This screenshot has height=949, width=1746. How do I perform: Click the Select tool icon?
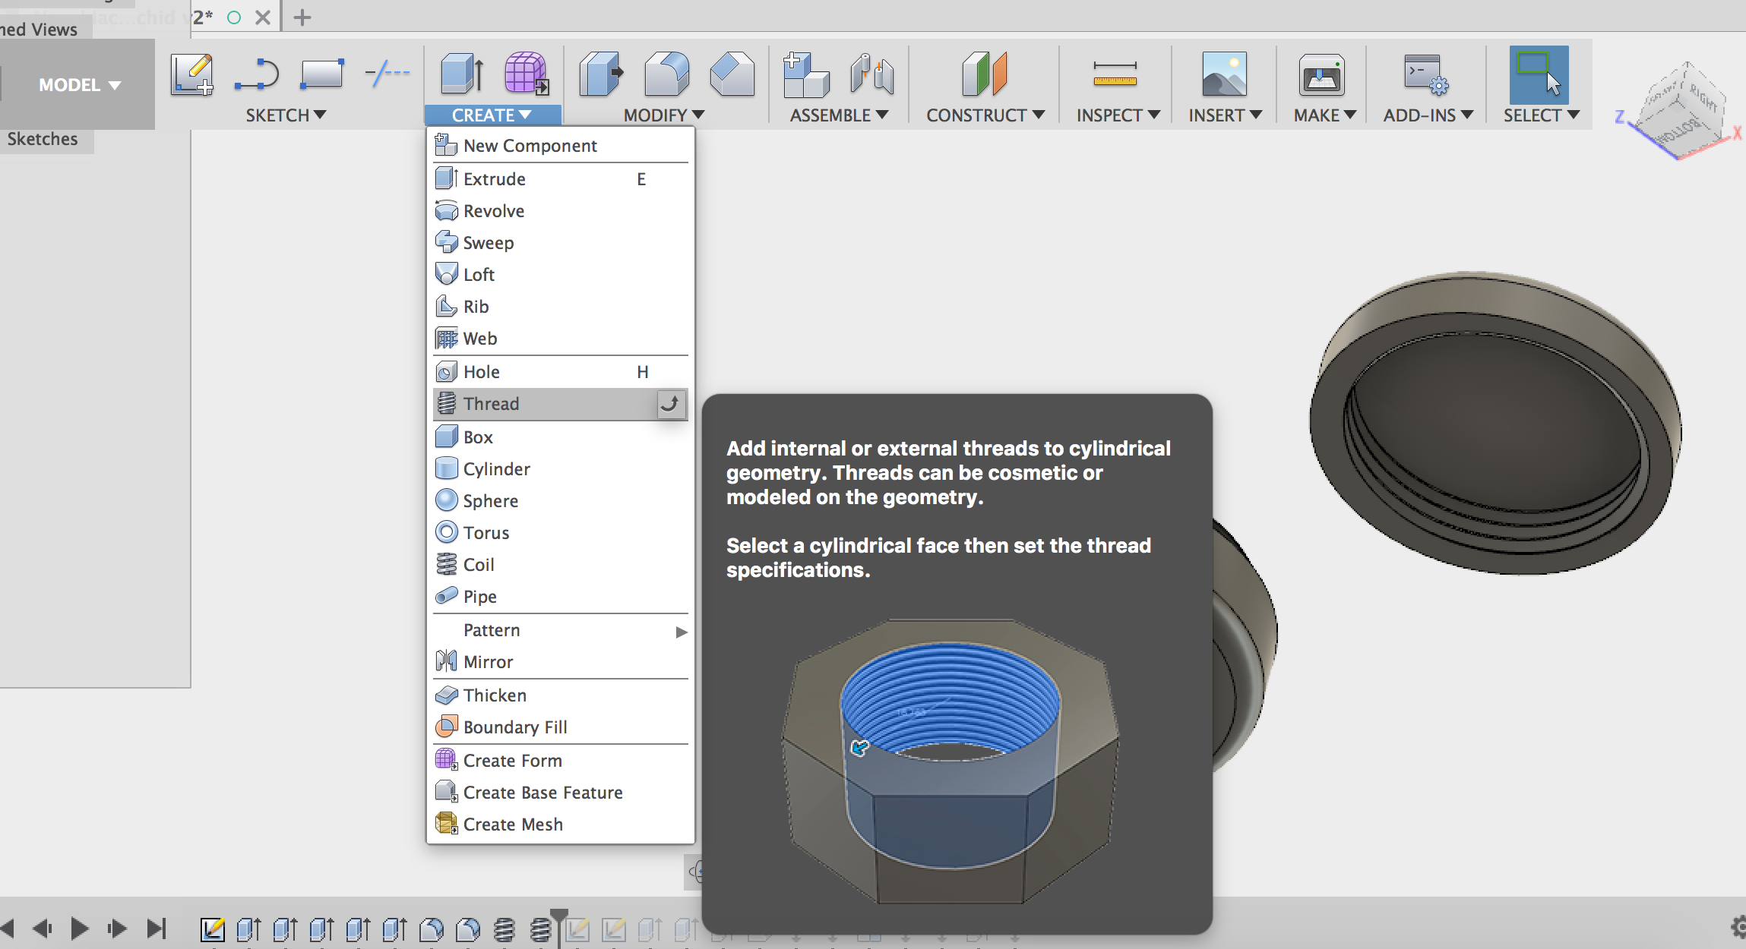pos(1539,74)
